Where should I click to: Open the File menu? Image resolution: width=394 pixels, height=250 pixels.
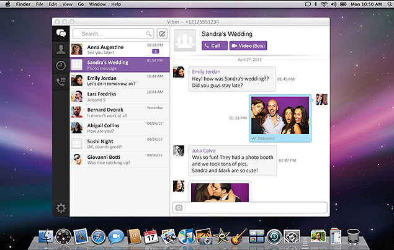click(x=40, y=4)
